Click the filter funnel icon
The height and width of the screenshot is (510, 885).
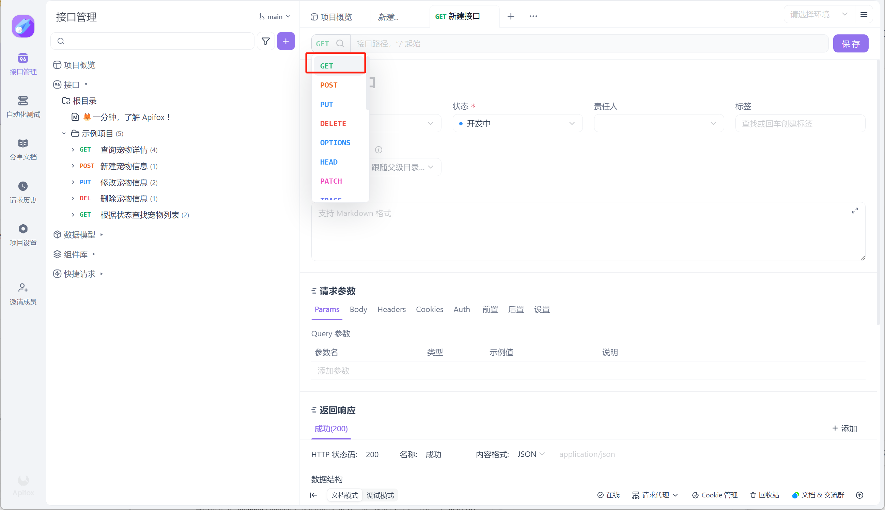[265, 41]
